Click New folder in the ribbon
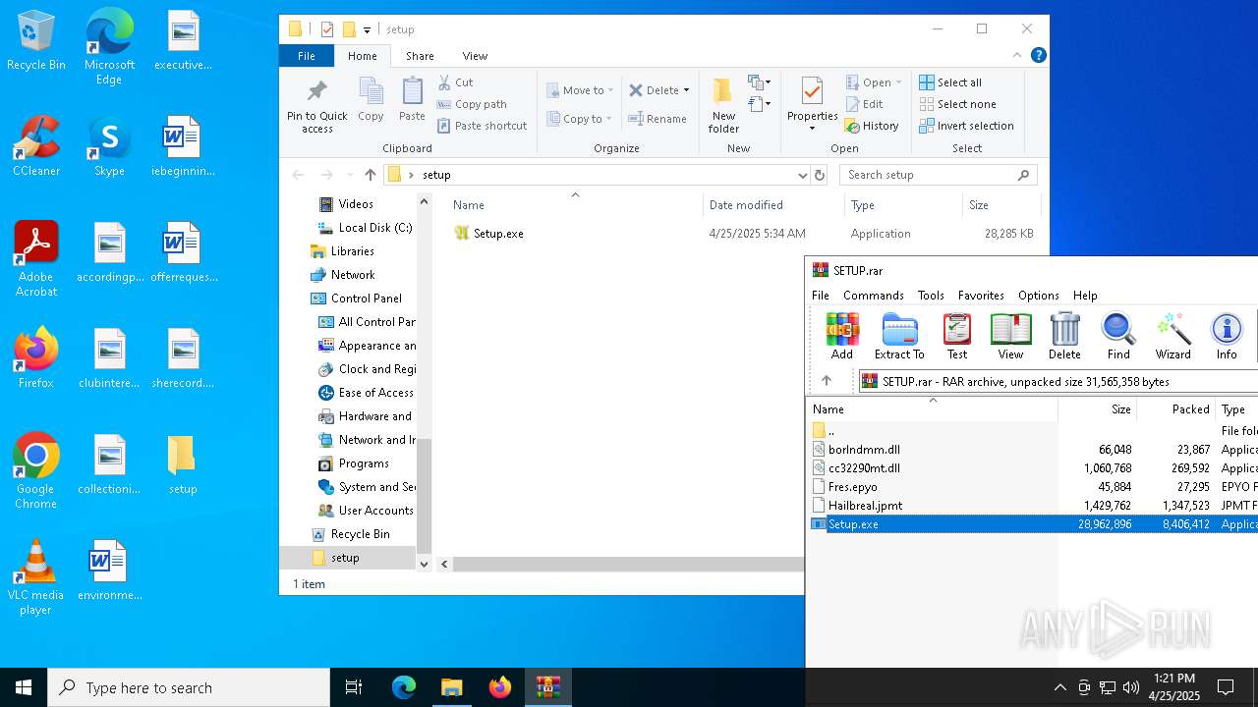1258x707 pixels. (x=723, y=106)
